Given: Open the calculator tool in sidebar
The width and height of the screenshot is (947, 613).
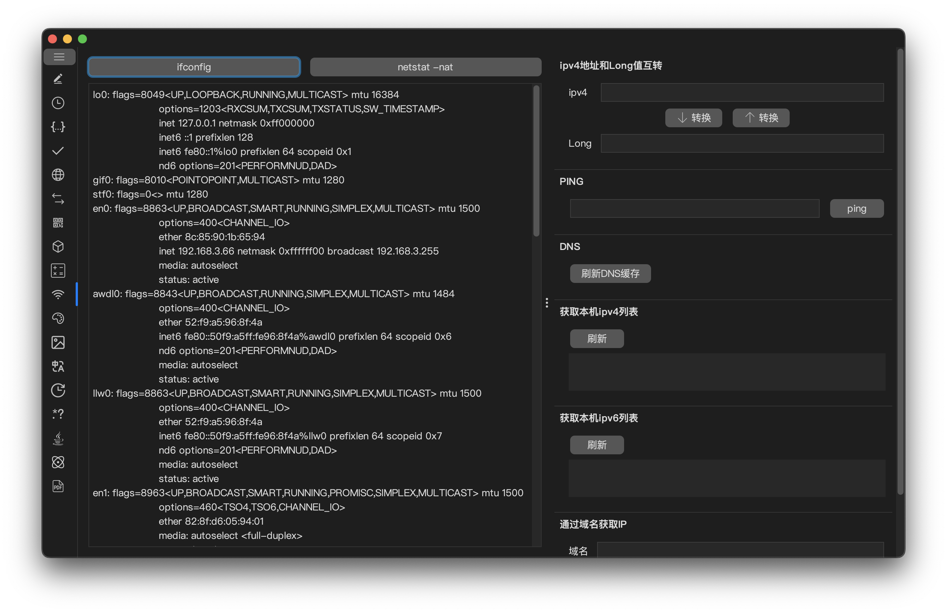Looking at the screenshot, I should tap(58, 271).
